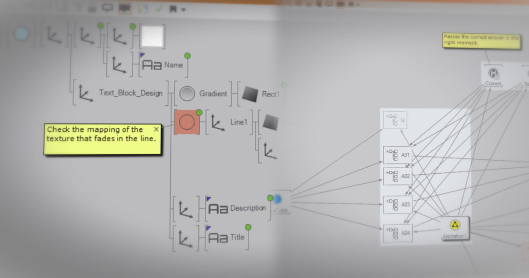Select the white texture thumbnail at the top
529x278 pixels.
coord(152,37)
